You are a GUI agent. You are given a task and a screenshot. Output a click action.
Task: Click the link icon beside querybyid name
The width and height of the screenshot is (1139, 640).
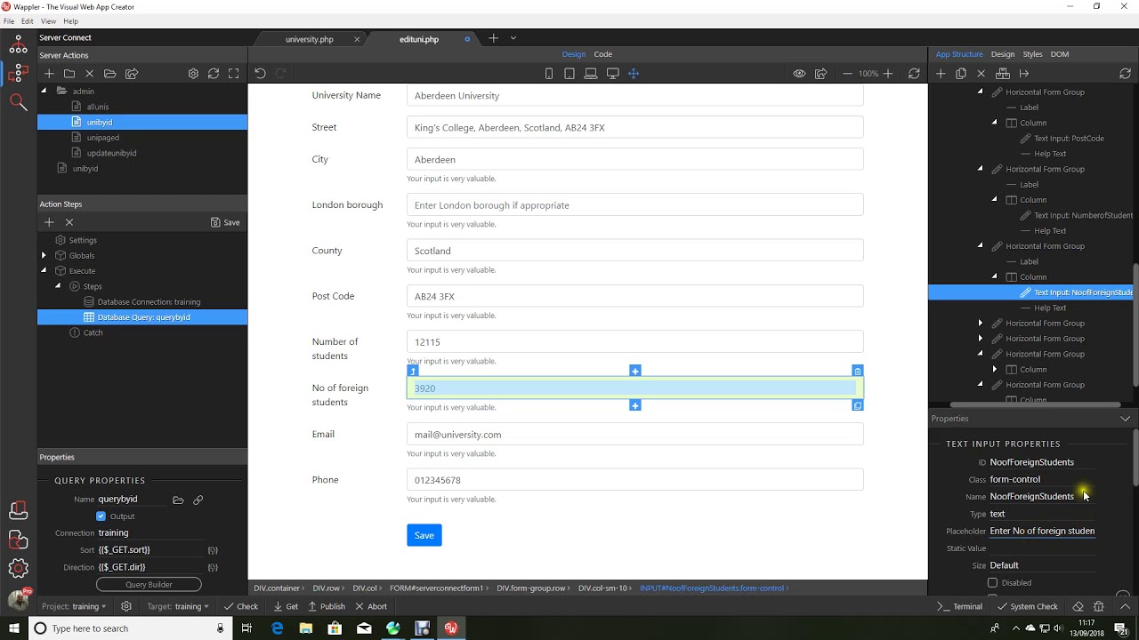(198, 500)
